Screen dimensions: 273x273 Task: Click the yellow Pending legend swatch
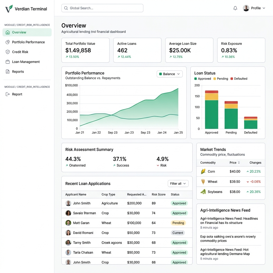click(215, 79)
